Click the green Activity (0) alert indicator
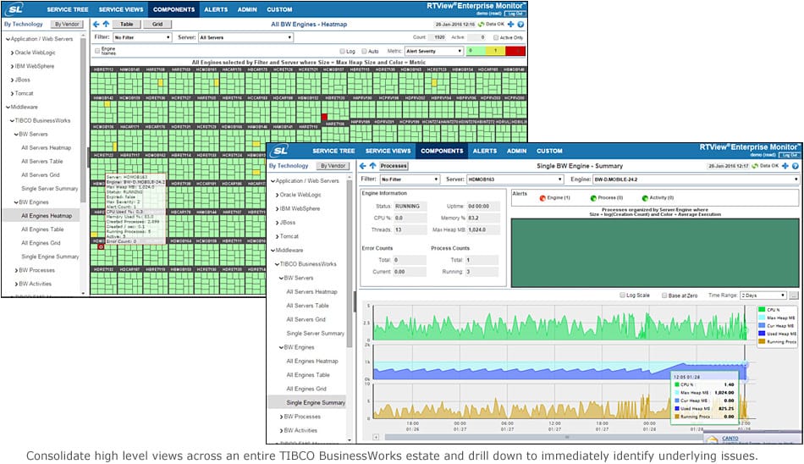The width and height of the screenshot is (804, 464). pyautogui.click(x=645, y=197)
